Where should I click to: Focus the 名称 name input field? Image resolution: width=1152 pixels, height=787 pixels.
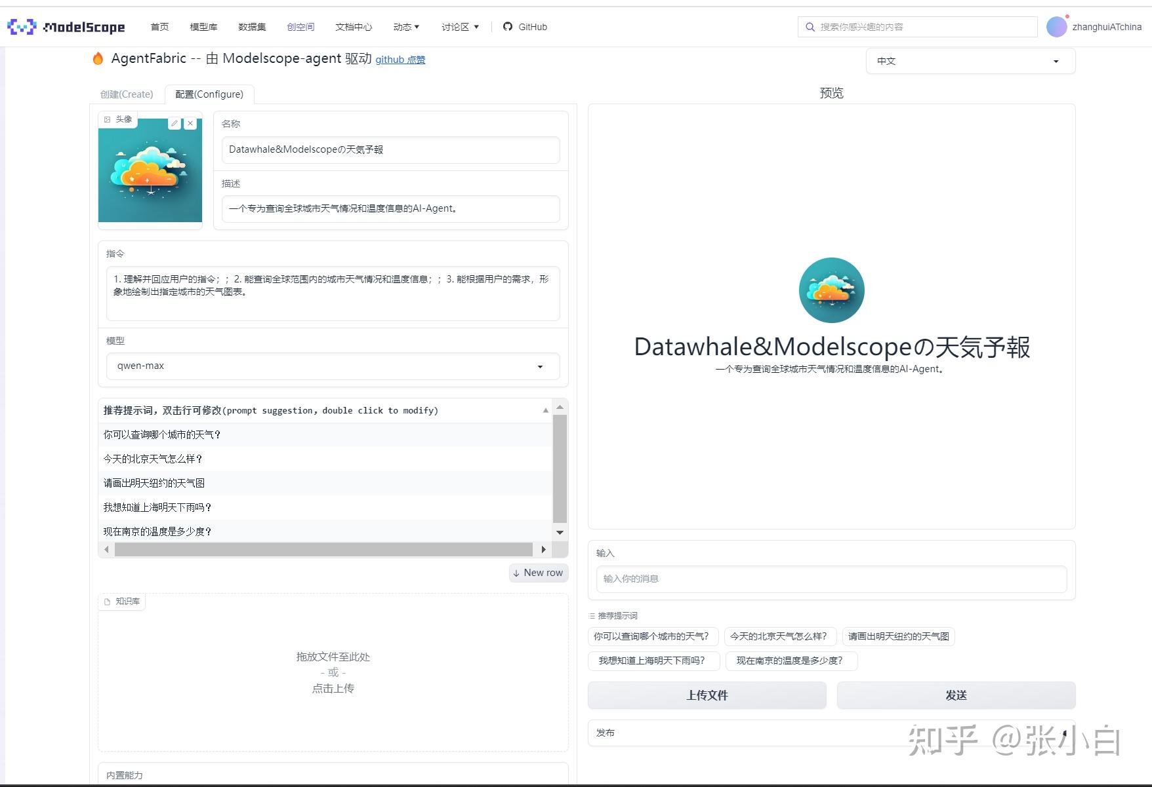[390, 149]
